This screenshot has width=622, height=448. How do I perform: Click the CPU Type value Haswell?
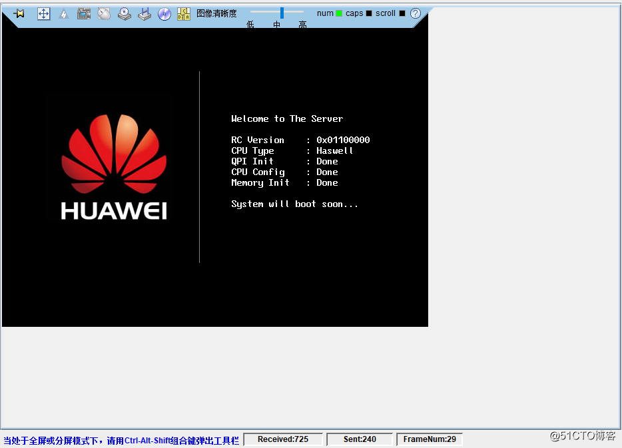(335, 150)
